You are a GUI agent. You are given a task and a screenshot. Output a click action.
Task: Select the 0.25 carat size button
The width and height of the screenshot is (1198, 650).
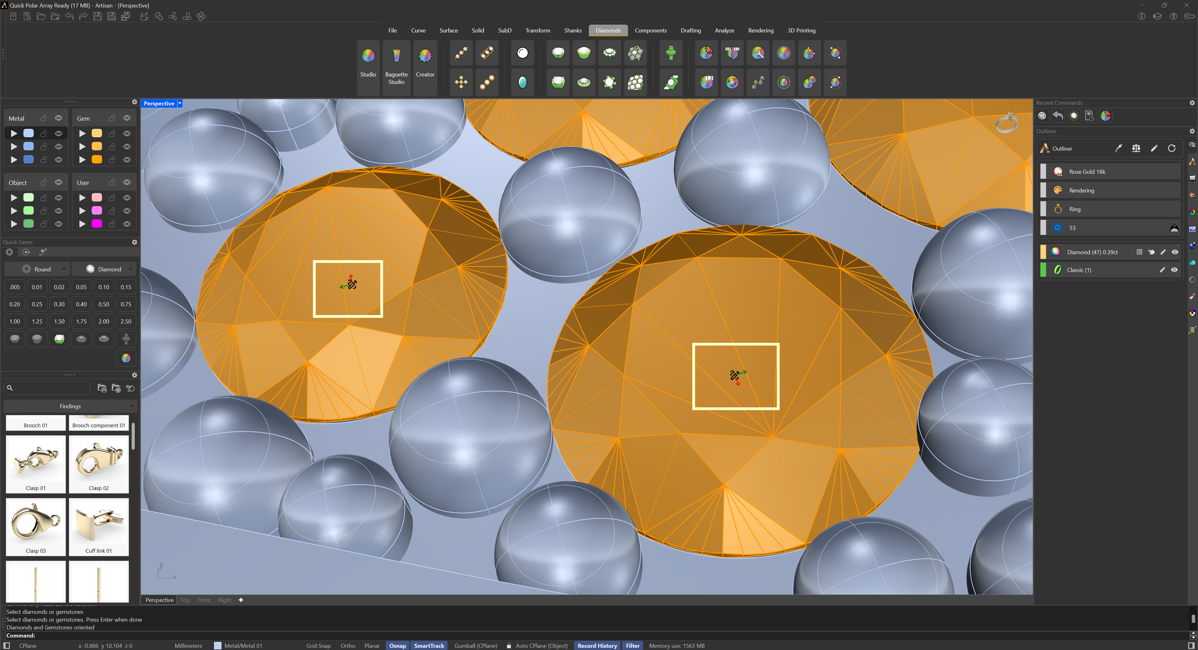[37, 304]
